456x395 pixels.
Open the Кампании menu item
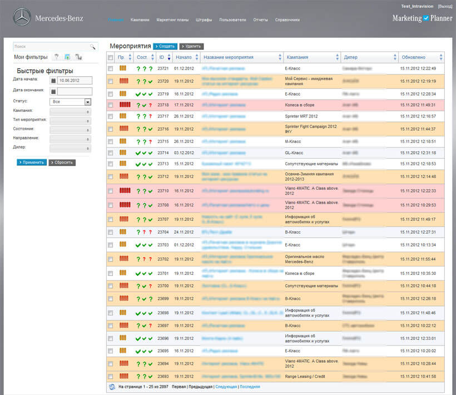140,20
